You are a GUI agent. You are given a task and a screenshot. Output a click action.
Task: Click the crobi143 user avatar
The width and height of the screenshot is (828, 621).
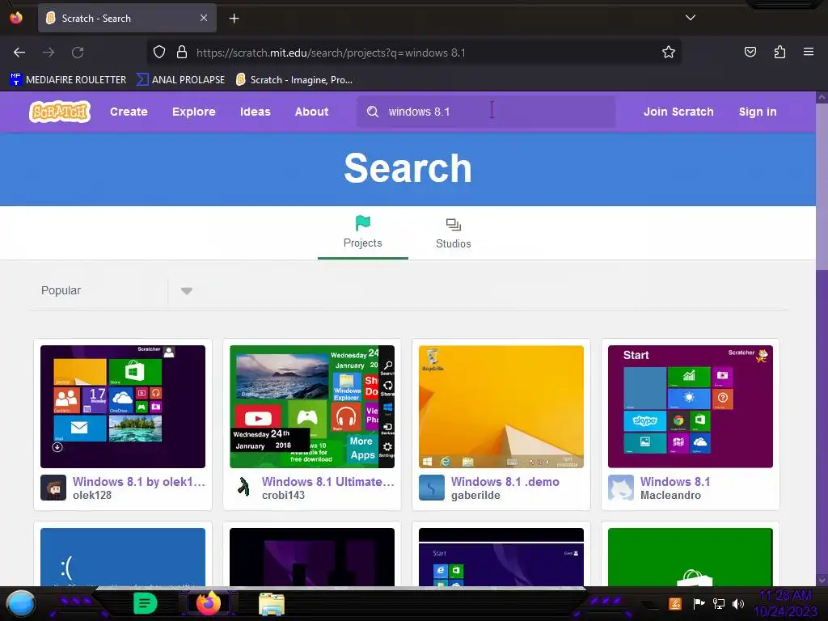[x=243, y=488]
